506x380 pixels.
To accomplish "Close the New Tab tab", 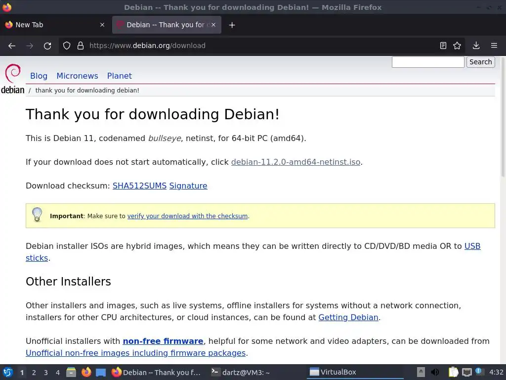I will tap(102, 25).
